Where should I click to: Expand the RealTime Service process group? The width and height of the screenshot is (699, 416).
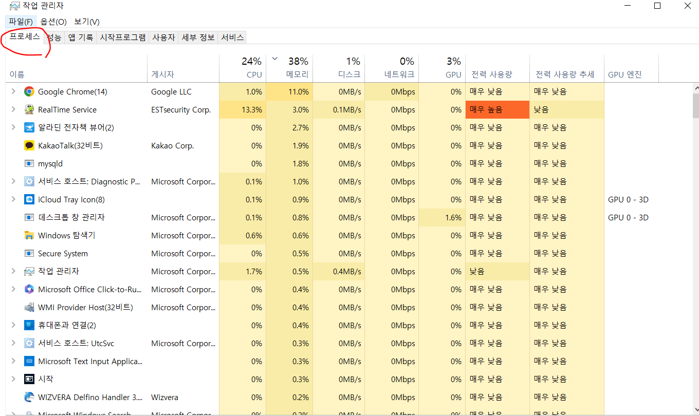pyautogui.click(x=13, y=110)
